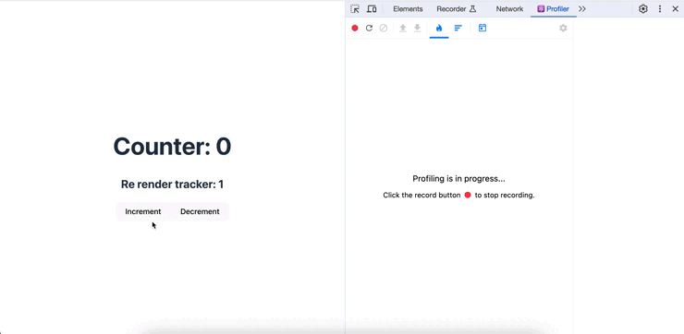Select the Profiler tab
Image resolution: width=684 pixels, height=334 pixels.
[553, 8]
